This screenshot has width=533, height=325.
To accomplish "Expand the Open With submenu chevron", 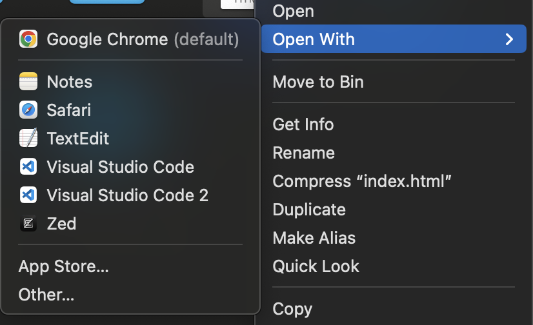I will (x=509, y=39).
